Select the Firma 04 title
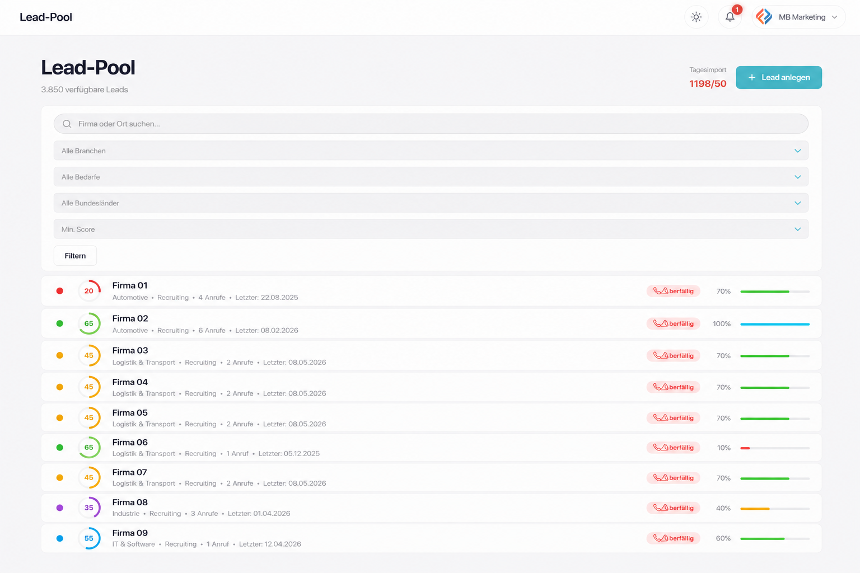 [130, 382]
